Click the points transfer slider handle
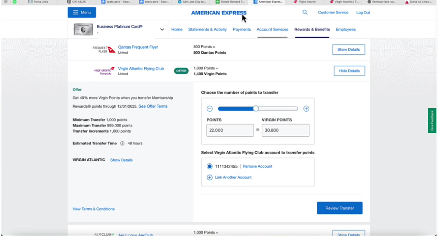438x236 pixels. (x=256, y=109)
